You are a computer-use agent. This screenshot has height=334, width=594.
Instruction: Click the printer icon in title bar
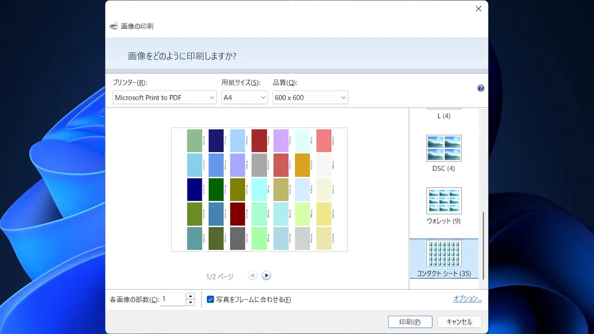click(114, 26)
